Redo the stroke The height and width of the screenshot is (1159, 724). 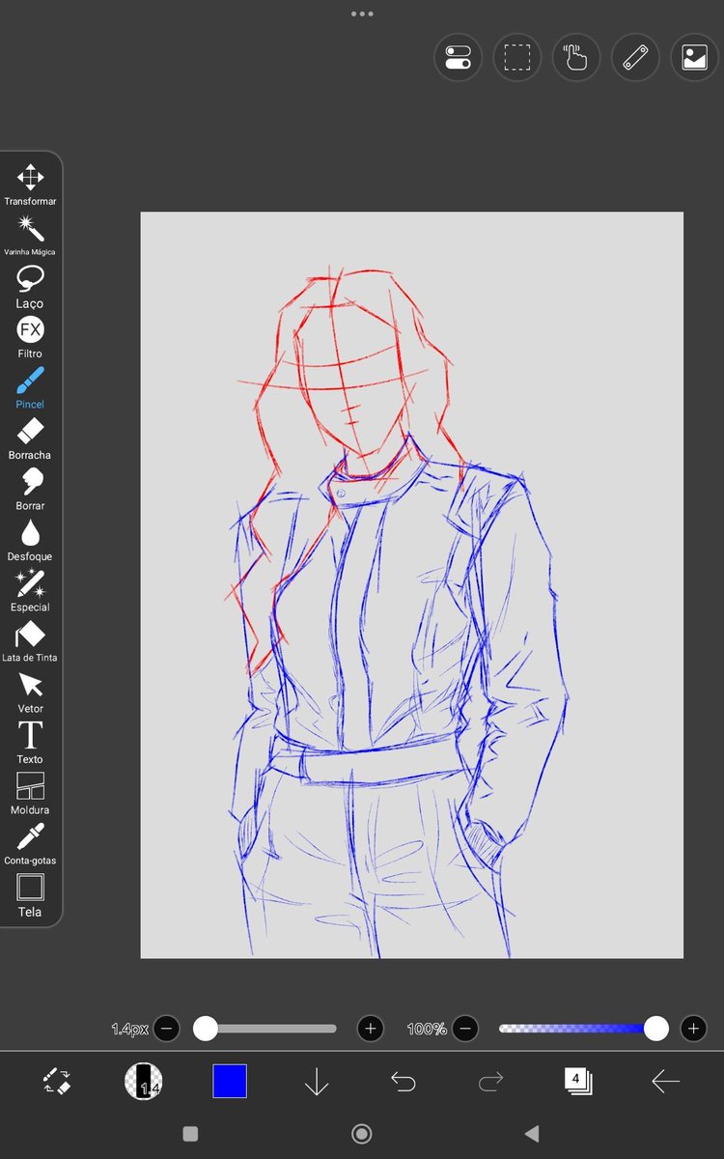pyautogui.click(x=490, y=1082)
